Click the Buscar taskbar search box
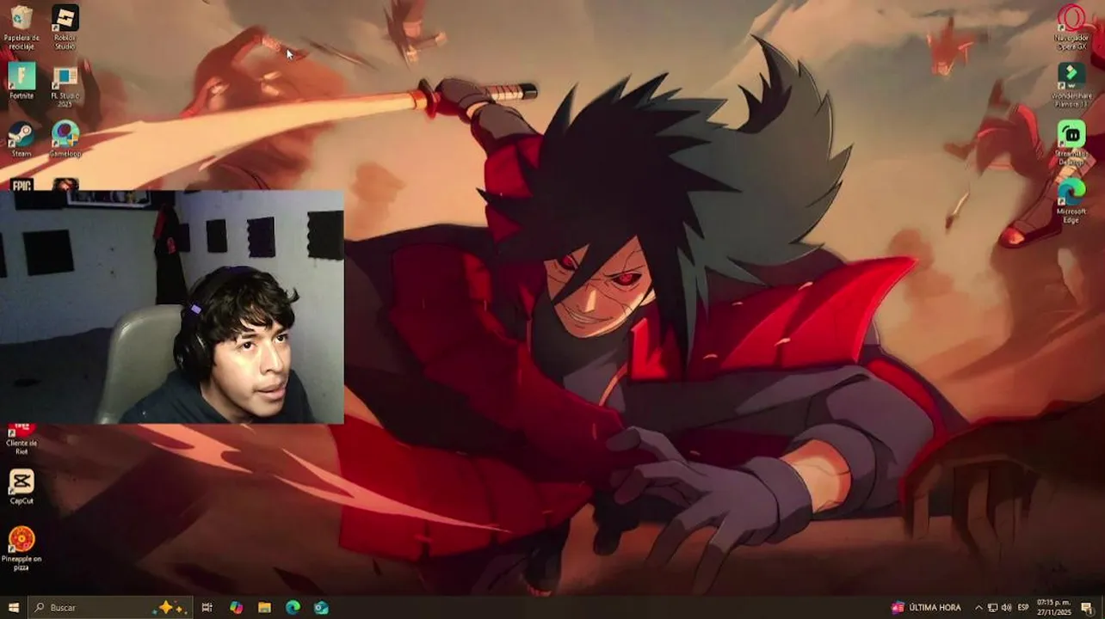 click(x=110, y=608)
